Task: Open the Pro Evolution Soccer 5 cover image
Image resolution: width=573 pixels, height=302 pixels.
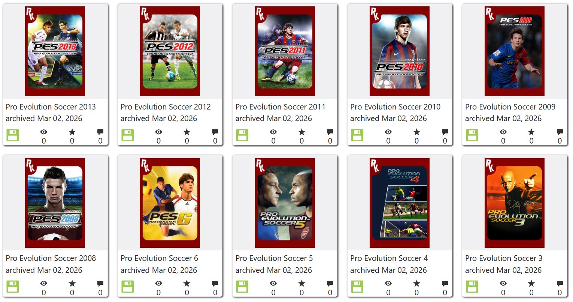Action: (285, 203)
